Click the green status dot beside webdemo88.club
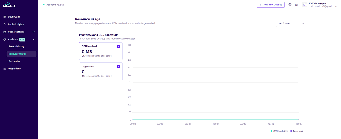 pyautogui.click(x=44, y=5)
